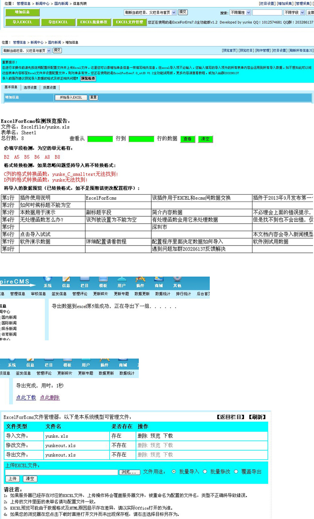The width and height of the screenshot is (314, 519).
Task: Select 批量导入 radio option
Action: [x=174, y=471]
